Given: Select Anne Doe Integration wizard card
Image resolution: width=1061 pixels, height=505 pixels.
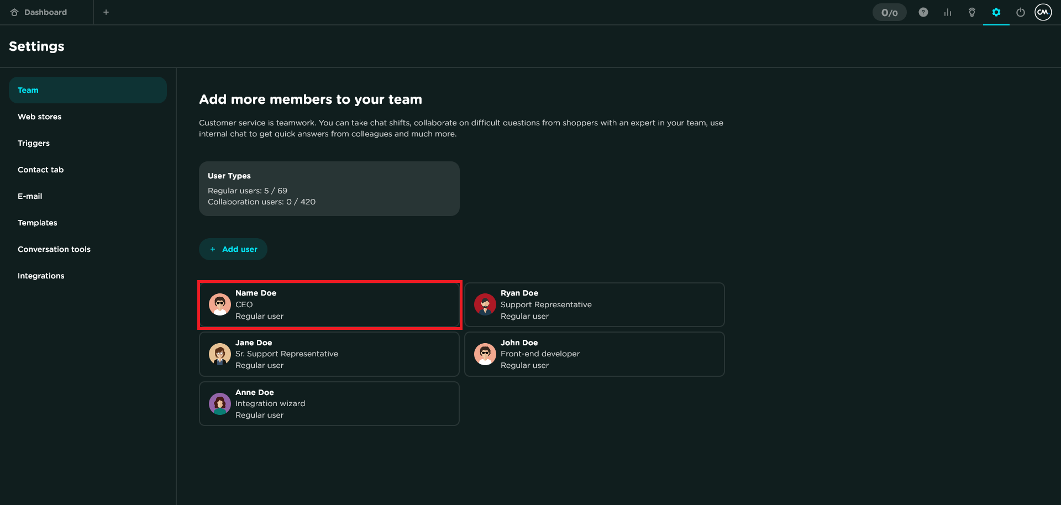Looking at the screenshot, I should pos(329,403).
